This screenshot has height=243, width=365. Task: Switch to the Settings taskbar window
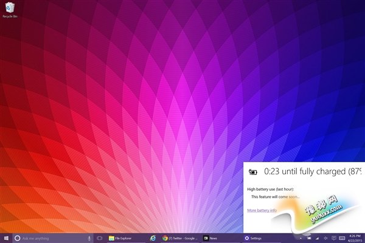(253, 238)
